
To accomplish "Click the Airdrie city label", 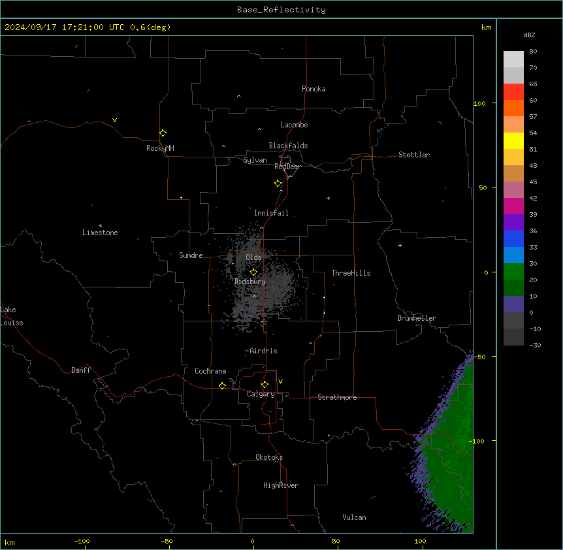I will click(263, 351).
